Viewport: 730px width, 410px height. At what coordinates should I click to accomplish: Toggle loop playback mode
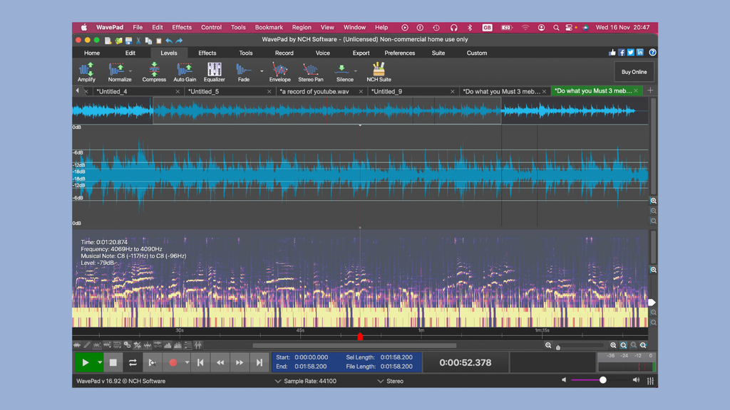(x=132, y=362)
